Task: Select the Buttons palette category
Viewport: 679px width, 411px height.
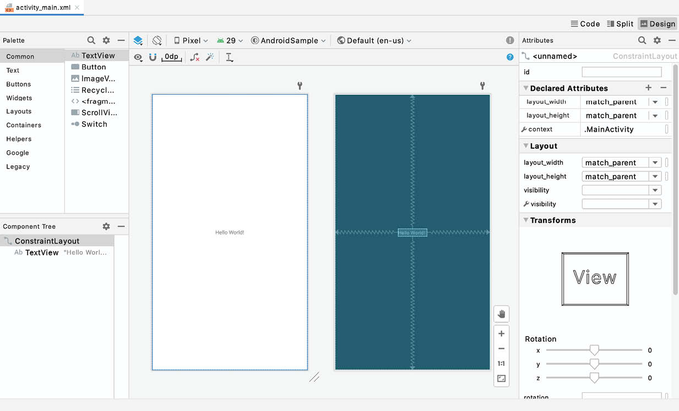Action: click(x=32, y=84)
